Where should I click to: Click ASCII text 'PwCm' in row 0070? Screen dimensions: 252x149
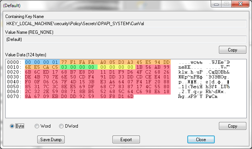click(x=211, y=96)
